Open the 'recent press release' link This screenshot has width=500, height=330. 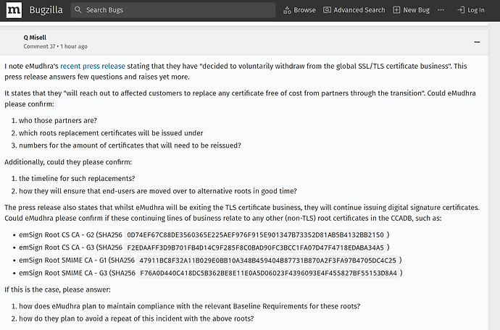pyautogui.click(x=93, y=67)
